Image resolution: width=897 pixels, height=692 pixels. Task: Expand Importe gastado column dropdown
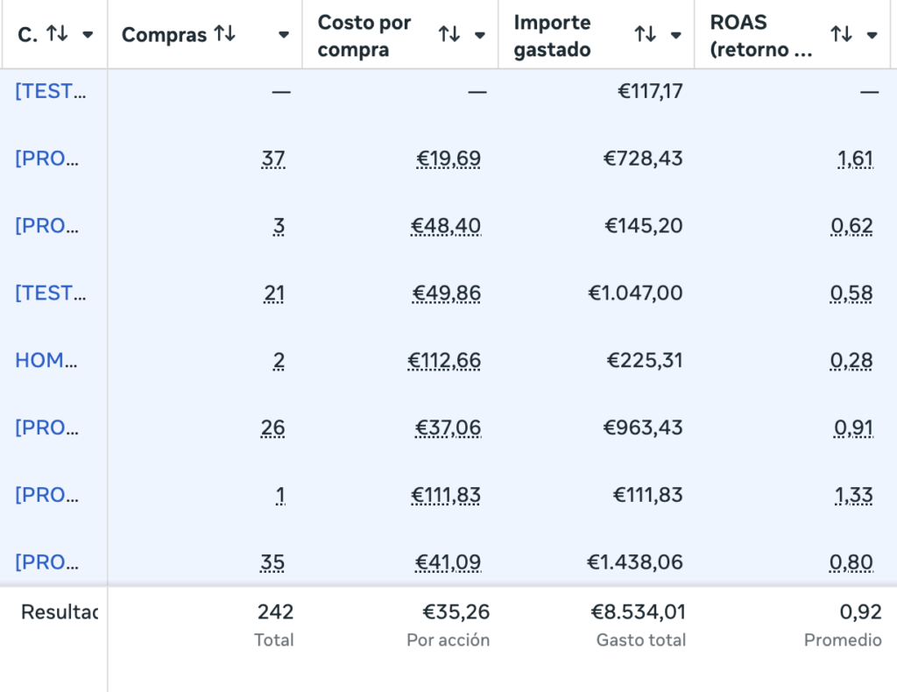676,35
